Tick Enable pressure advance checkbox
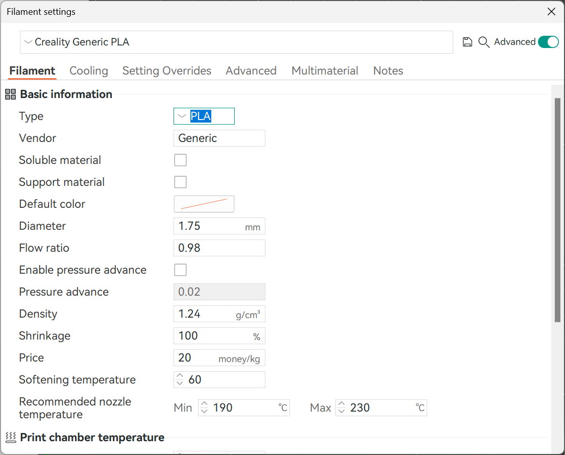 pos(180,270)
